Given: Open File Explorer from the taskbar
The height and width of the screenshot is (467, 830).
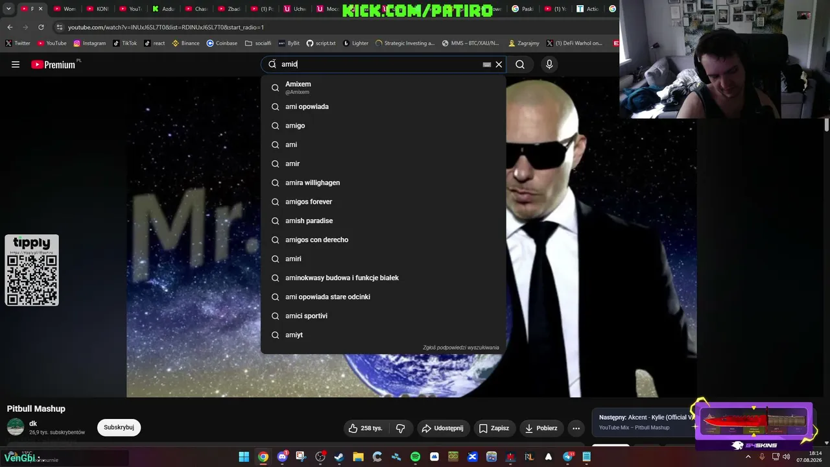Looking at the screenshot, I should point(358,457).
